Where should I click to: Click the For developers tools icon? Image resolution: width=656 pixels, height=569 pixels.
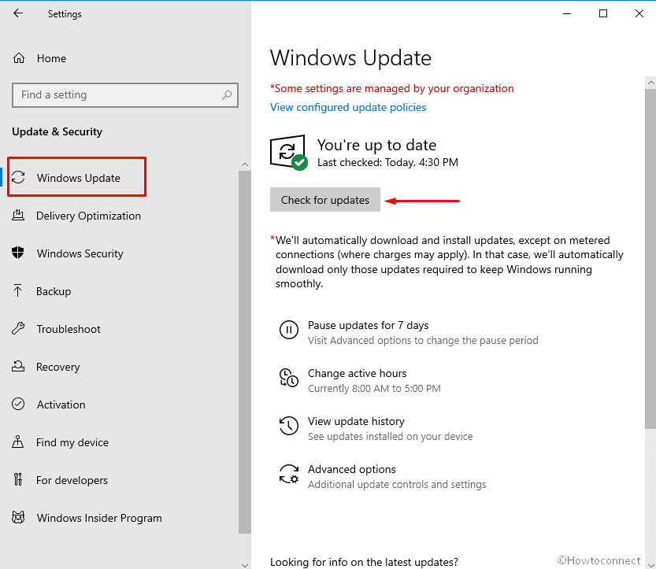[x=18, y=479]
